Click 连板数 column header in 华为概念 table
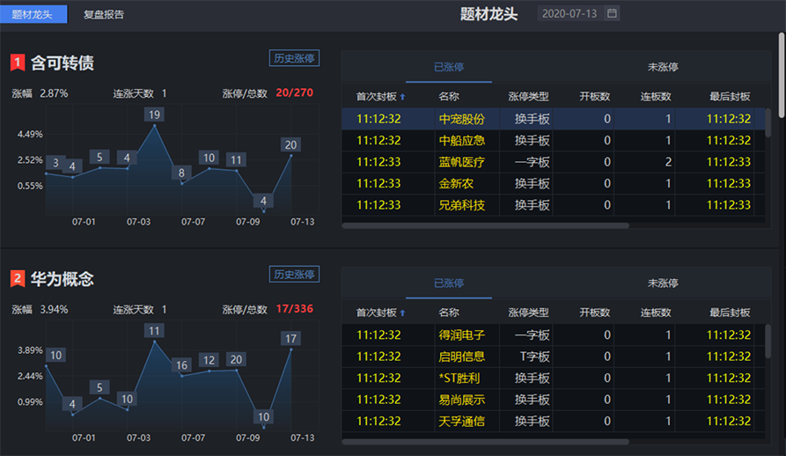Image resolution: width=786 pixels, height=456 pixels. [656, 313]
